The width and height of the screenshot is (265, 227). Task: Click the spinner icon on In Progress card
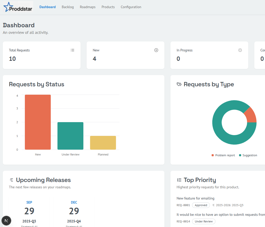pos(240,50)
